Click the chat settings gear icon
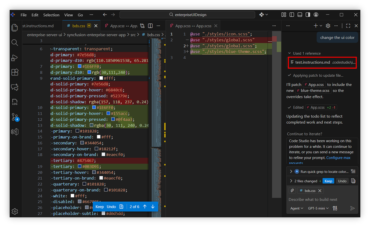 coord(328,26)
